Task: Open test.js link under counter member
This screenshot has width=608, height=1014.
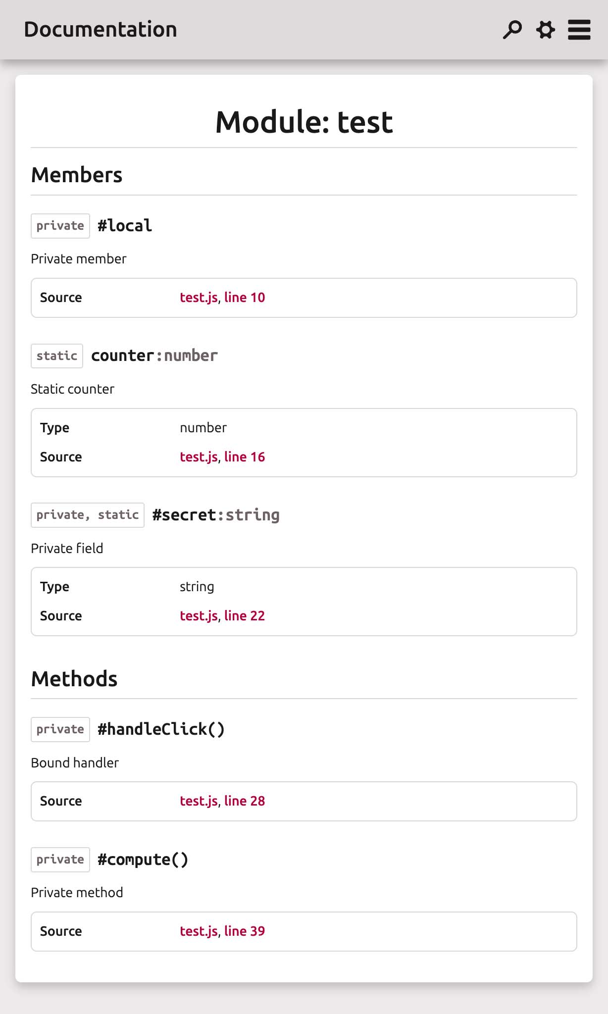Action: (199, 457)
